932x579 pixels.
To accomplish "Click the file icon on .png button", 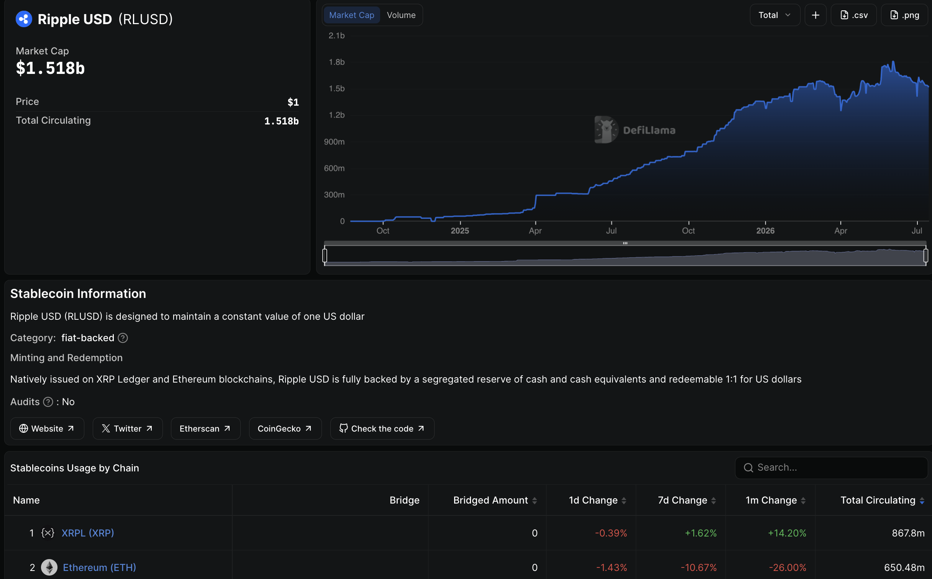I will (894, 15).
